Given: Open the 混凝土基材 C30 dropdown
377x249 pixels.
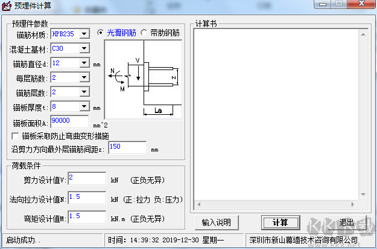Looking at the screenshot, I should [x=84, y=48].
